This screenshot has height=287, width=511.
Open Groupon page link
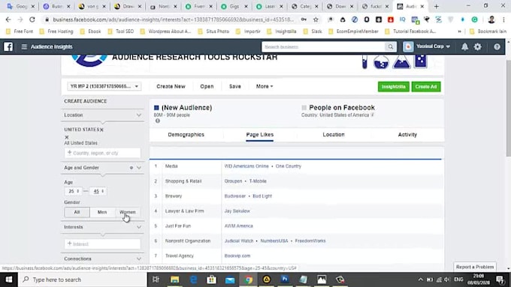point(234,181)
